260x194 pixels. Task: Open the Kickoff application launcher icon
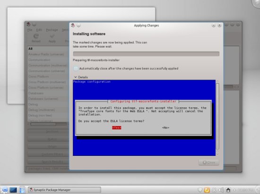[x=4, y=190]
